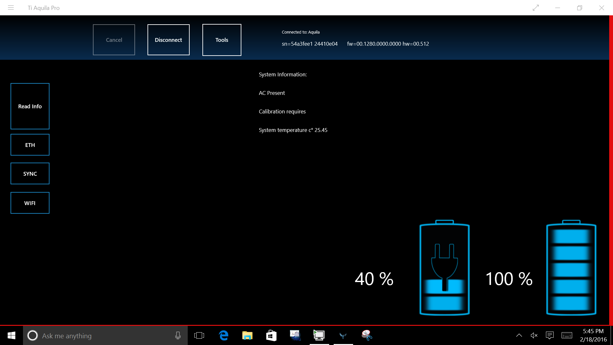This screenshot has width=613, height=345.
Task: Open the hamburger navigation menu
Action: [x=11, y=8]
